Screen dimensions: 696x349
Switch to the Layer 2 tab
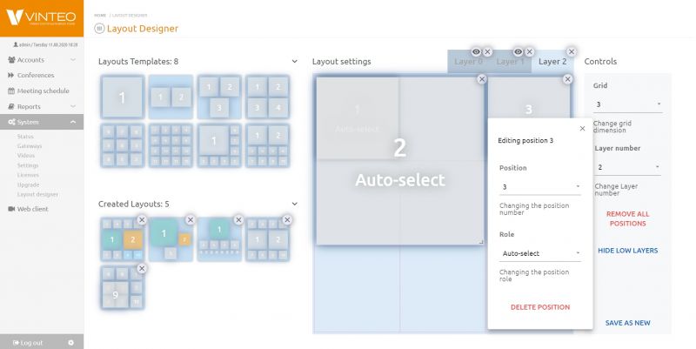552,62
